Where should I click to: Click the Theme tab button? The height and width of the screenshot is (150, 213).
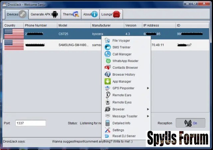tap(71, 14)
